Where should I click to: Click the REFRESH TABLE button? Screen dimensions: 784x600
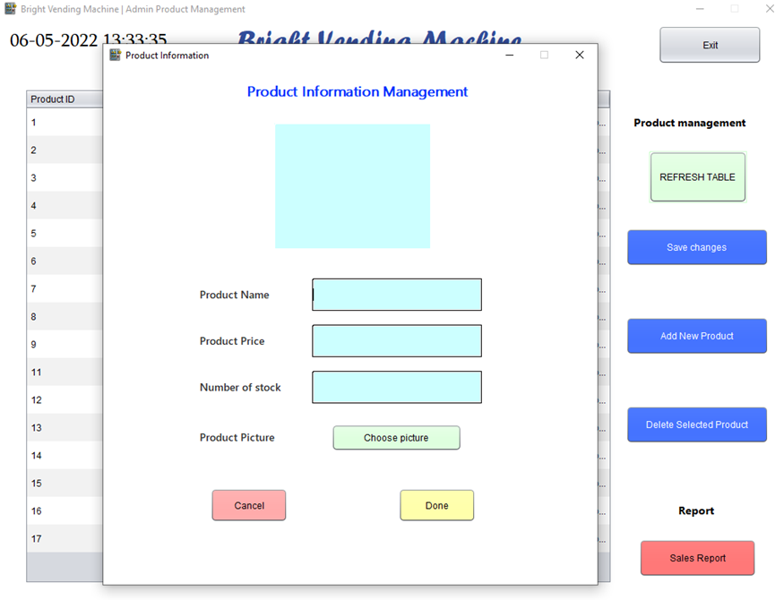[x=697, y=177]
